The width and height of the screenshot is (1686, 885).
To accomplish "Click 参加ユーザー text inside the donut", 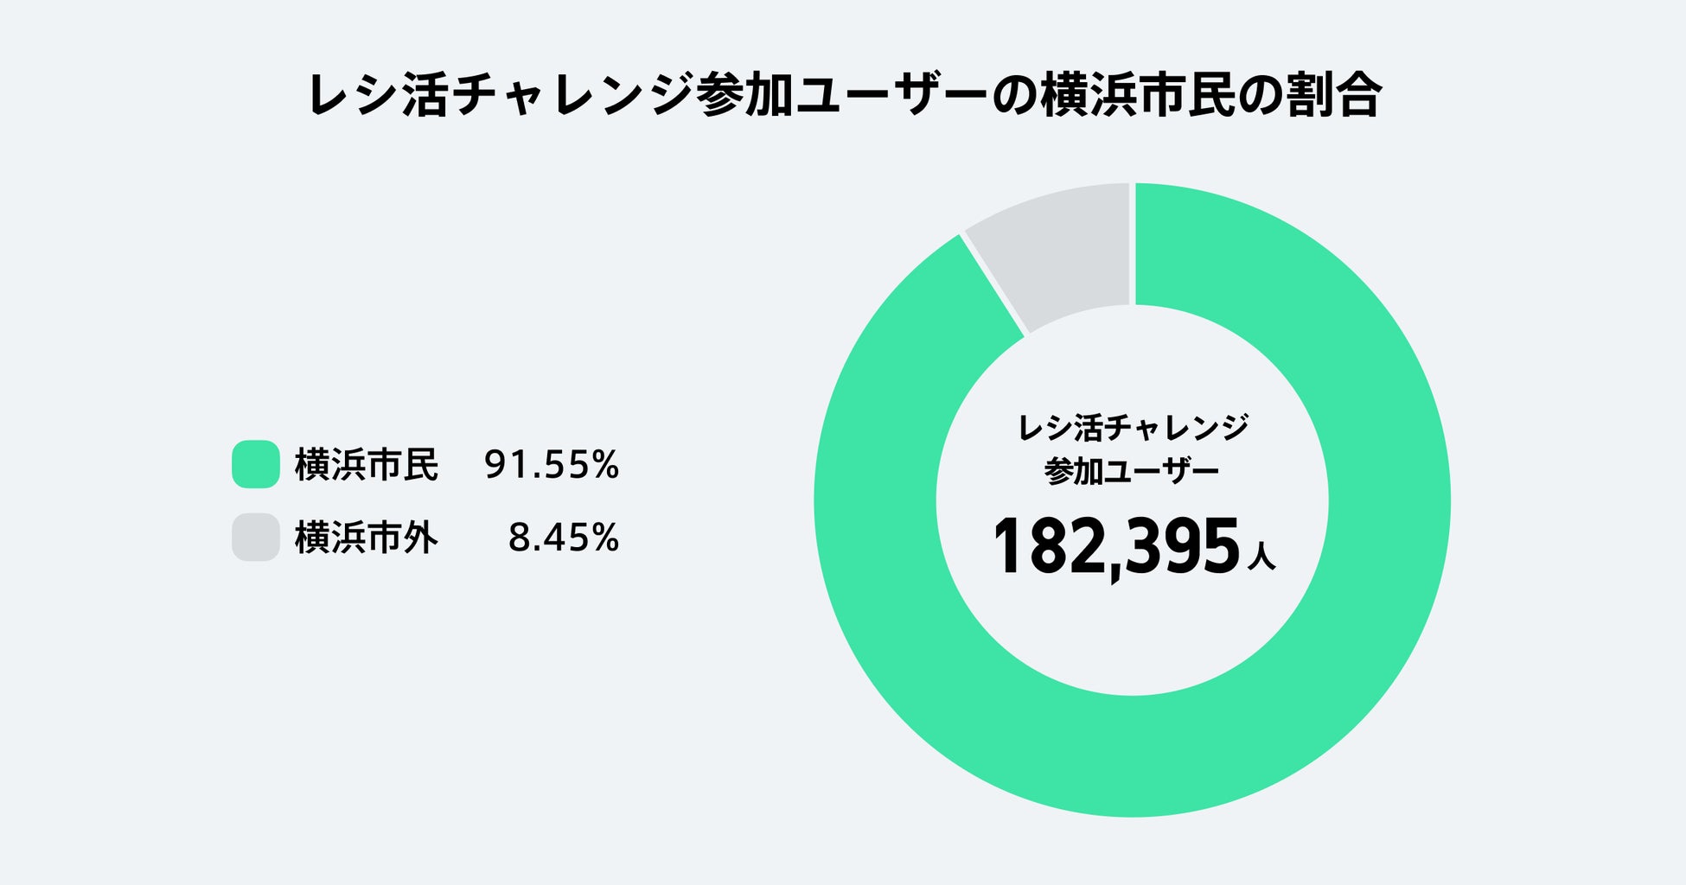I will [x=1132, y=471].
